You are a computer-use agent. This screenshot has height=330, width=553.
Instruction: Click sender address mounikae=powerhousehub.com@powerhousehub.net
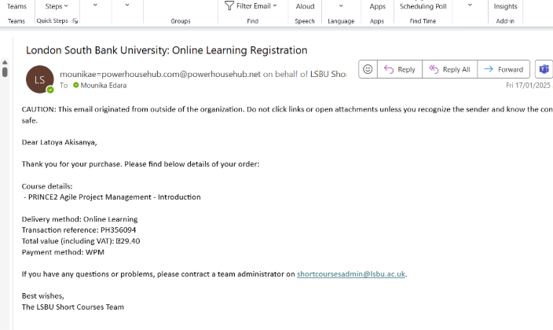point(160,74)
